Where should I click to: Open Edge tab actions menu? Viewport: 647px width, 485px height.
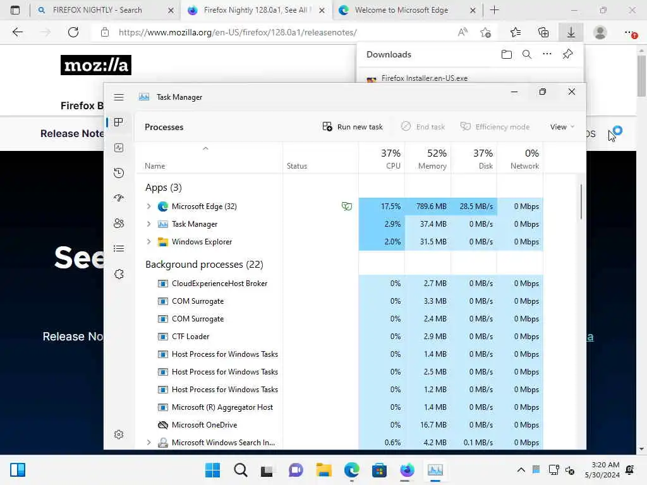tap(15, 10)
